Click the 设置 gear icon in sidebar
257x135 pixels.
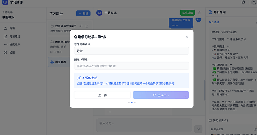6,53
